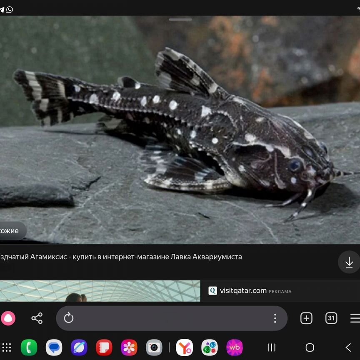The width and height of the screenshot is (360, 360).
Task: Show the 31 open tabs
Action: [x=331, y=318]
